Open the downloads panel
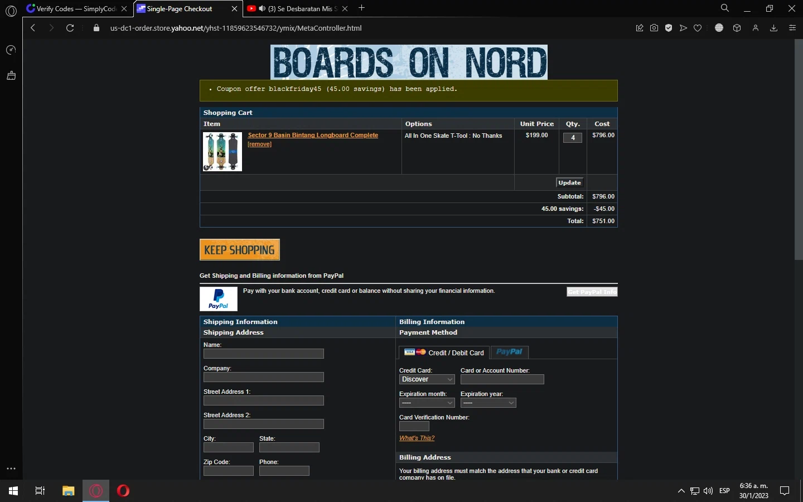Image resolution: width=803 pixels, height=502 pixels. 774,28
